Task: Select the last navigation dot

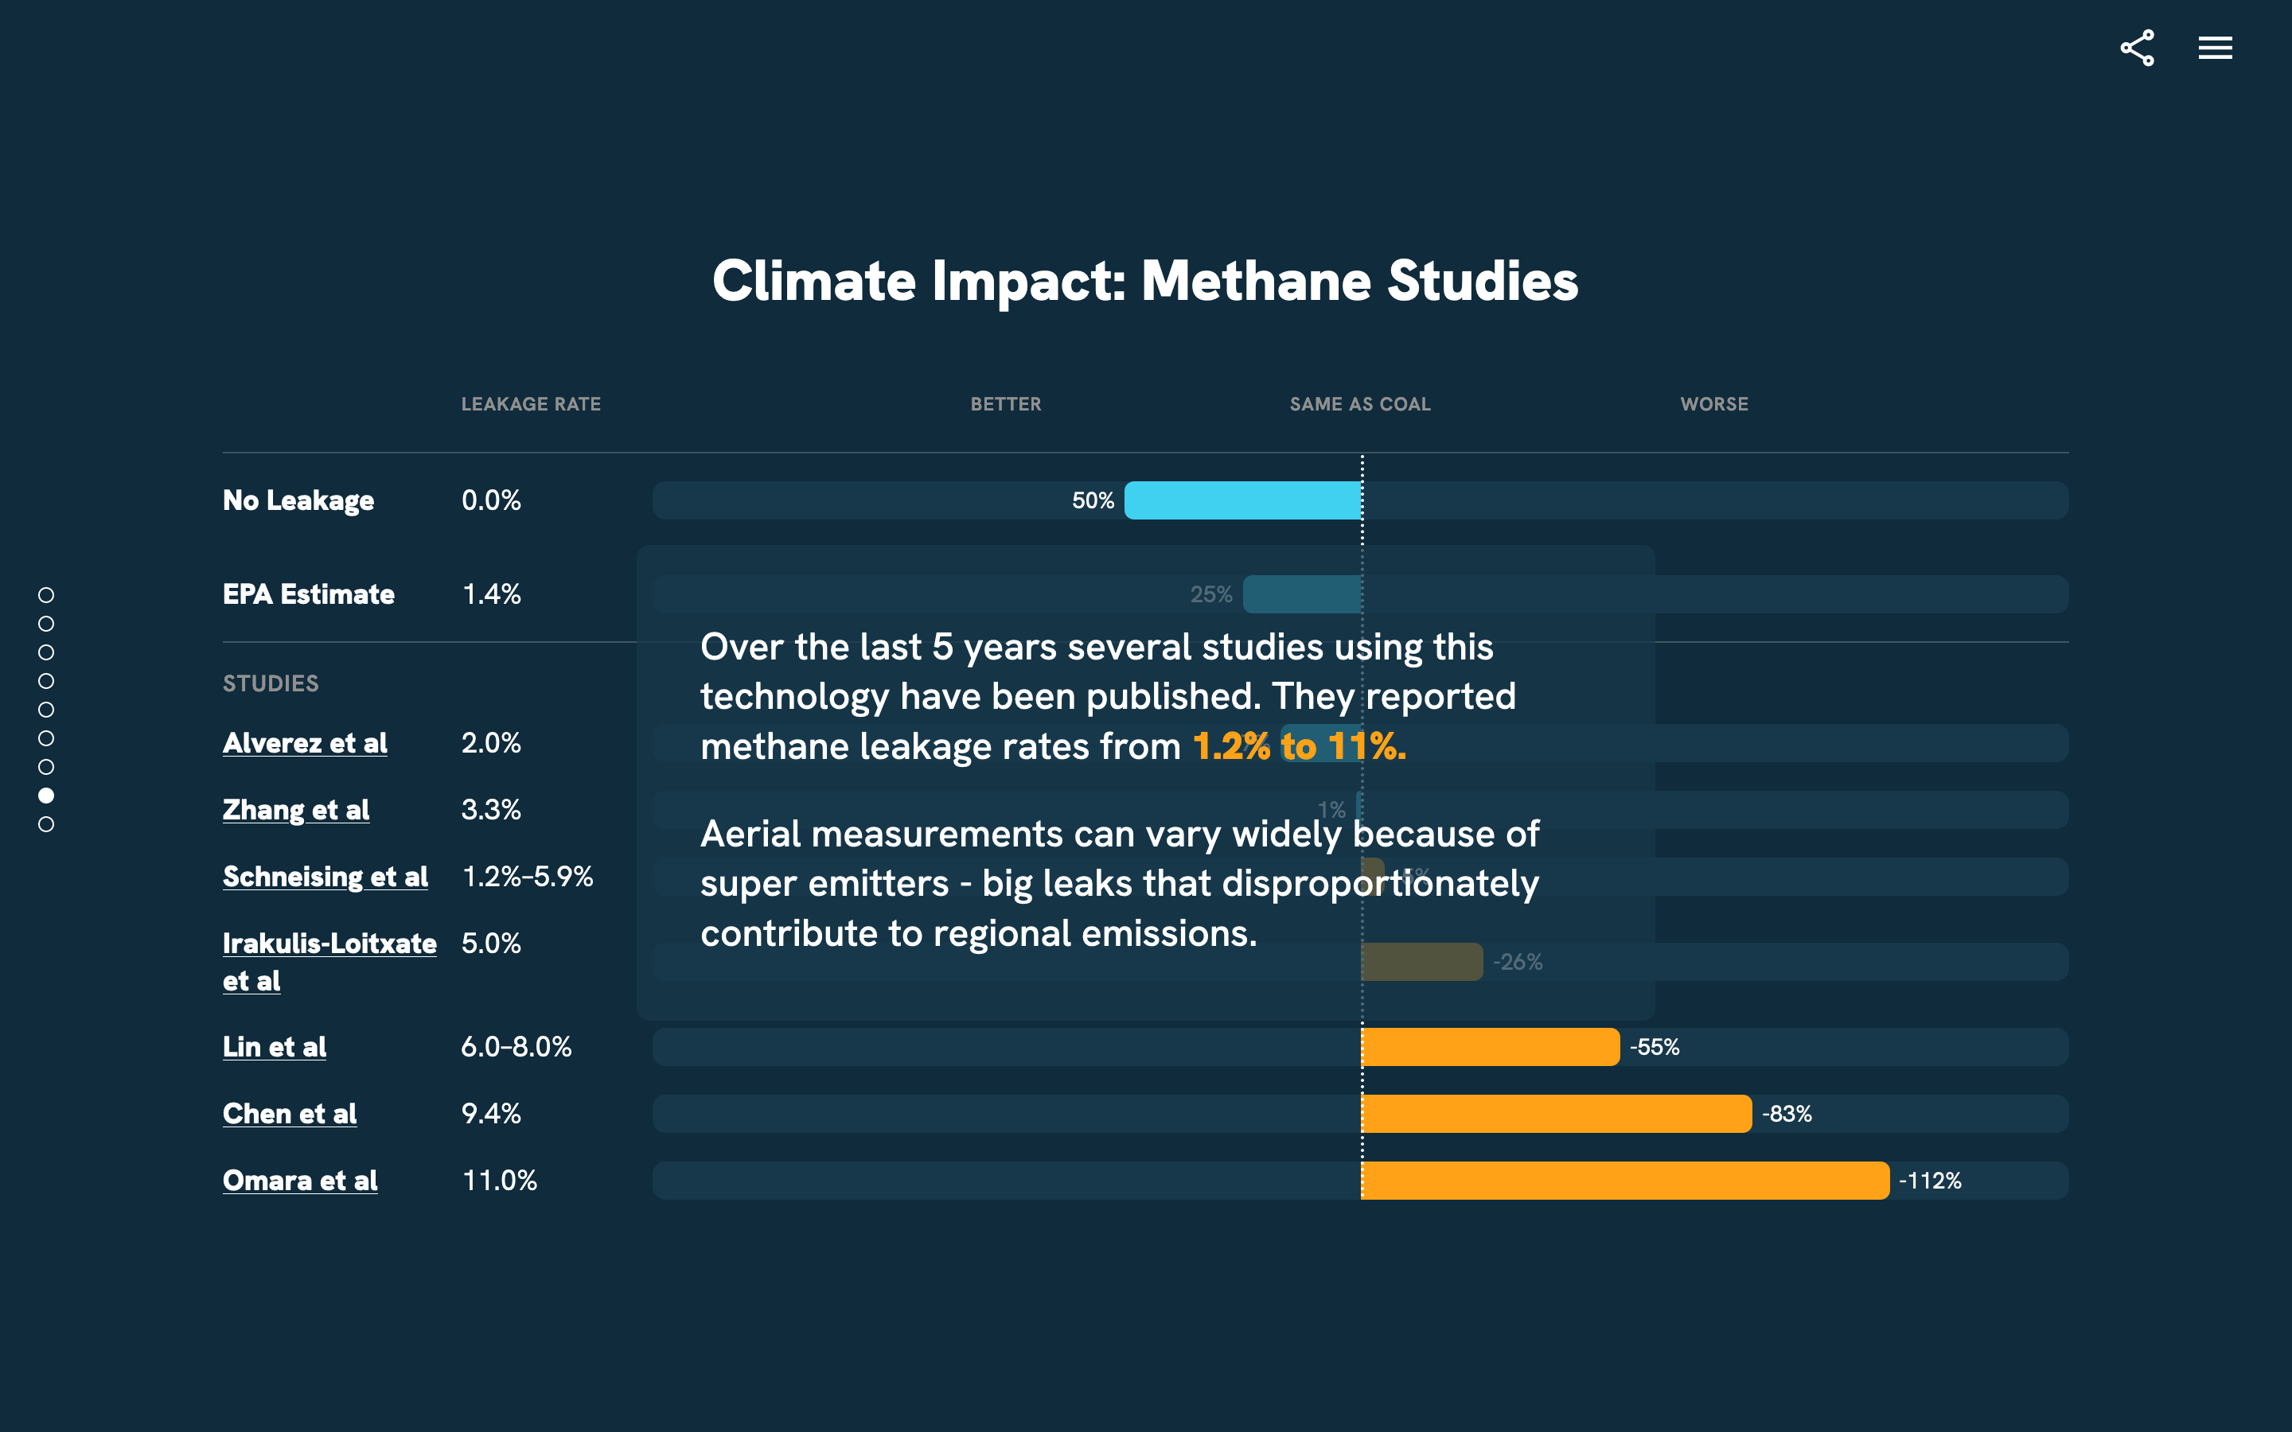Action: 45,826
